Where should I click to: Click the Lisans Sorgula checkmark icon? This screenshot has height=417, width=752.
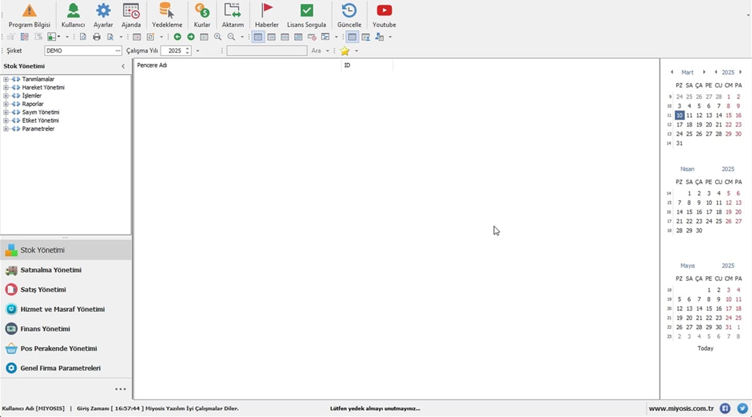pos(306,11)
